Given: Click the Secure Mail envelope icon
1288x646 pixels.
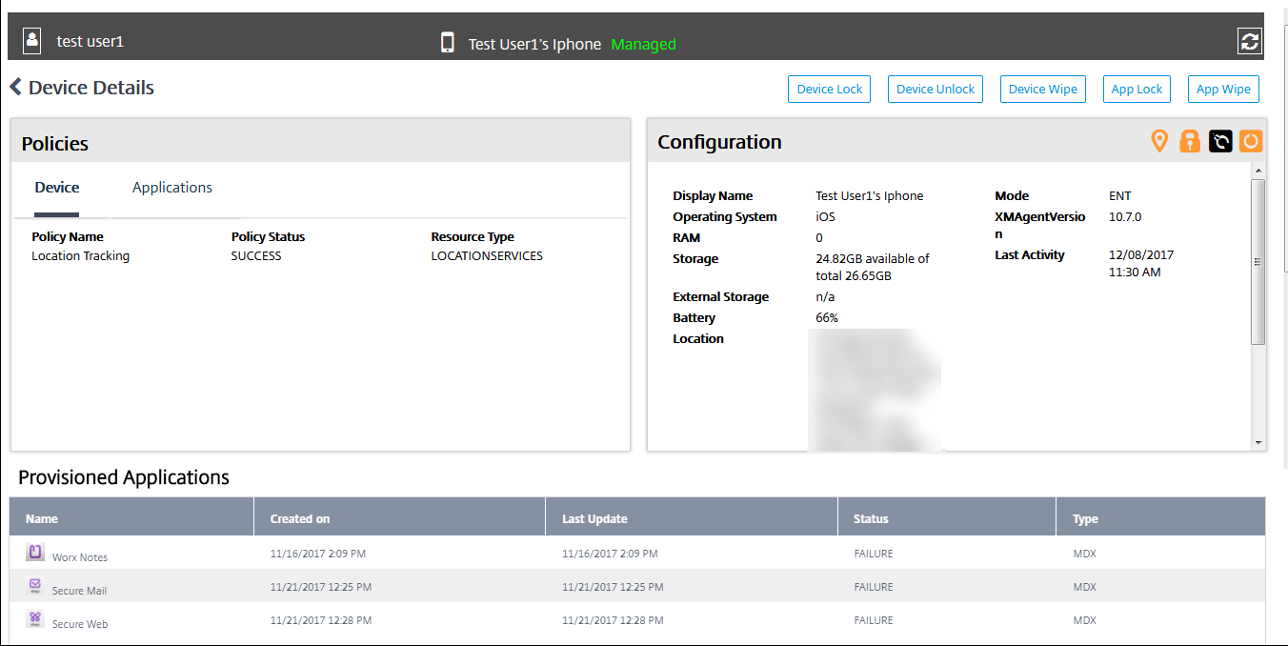Looking at the screenshot, I should pyautogui.click(x=35, y=586).
